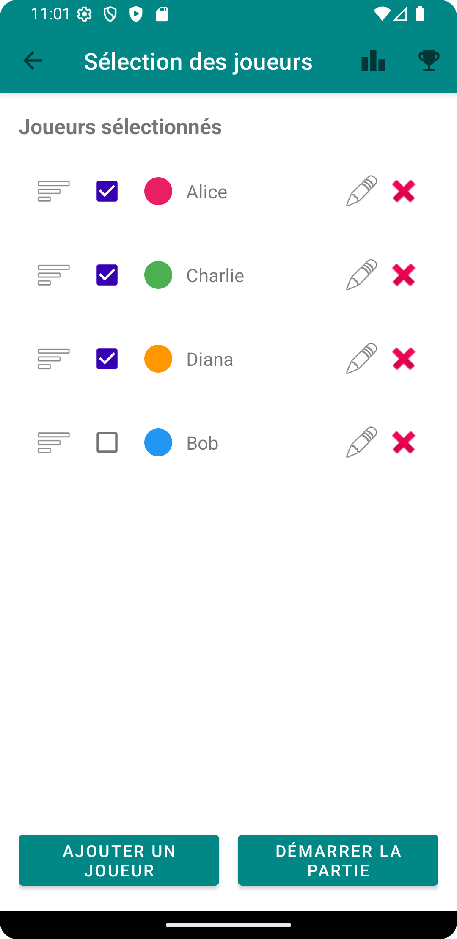Delete Charlie using the red cross
The width and height of the screenshot is (457, 939).
(x=403, y=275)
